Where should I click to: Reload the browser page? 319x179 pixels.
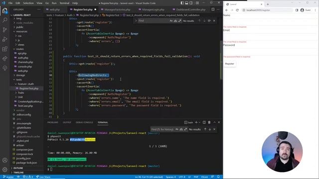pos(237,10)
